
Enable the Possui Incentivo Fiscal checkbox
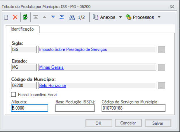coord(13,94)
